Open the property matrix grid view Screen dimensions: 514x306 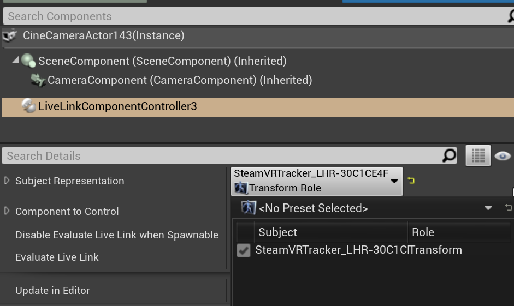pos(478,156)
